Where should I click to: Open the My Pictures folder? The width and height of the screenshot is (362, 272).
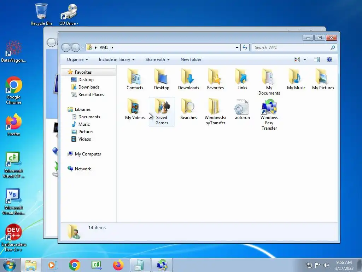point(323,79)
